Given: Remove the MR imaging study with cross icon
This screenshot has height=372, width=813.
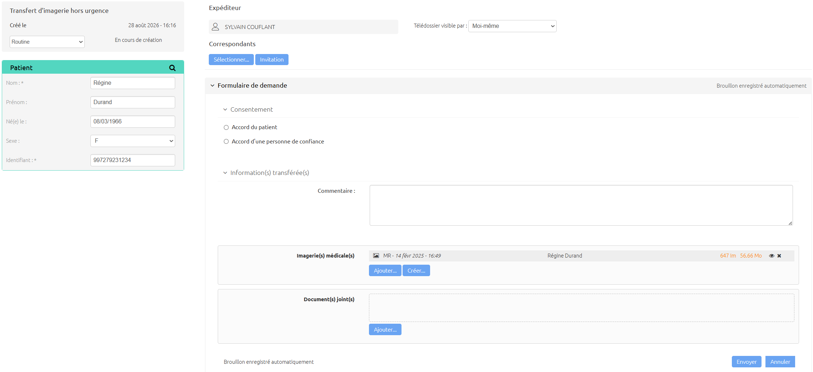Looking at the screenshot, I should coord(779,256).
